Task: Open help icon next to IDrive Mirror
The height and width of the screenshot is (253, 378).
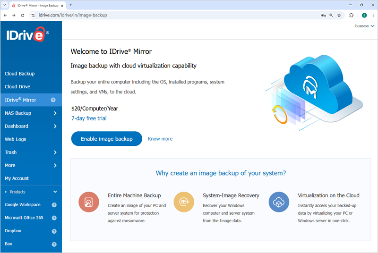Action: point(53,100)
